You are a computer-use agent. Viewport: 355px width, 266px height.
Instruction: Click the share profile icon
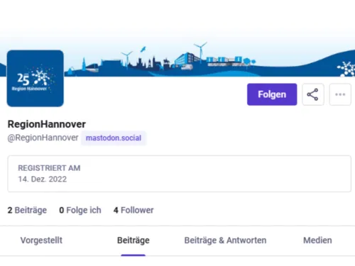[x=313, y=94]
